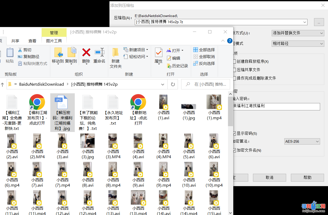Open the 共享 ribbon tab
This screenshot has width=328, height=215.
(15, 41)
